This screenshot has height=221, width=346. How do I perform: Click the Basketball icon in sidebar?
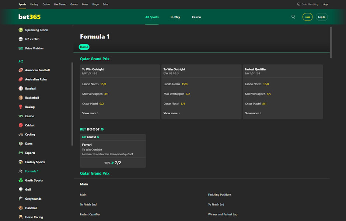21,97
